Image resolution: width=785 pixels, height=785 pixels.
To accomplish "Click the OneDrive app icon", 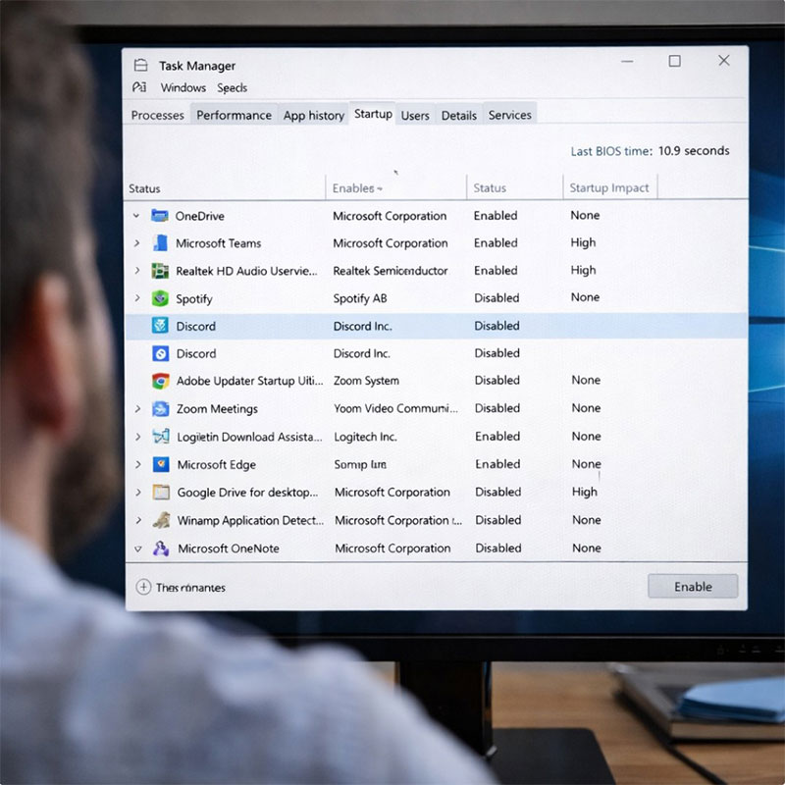I will click(x=160, y=216).
